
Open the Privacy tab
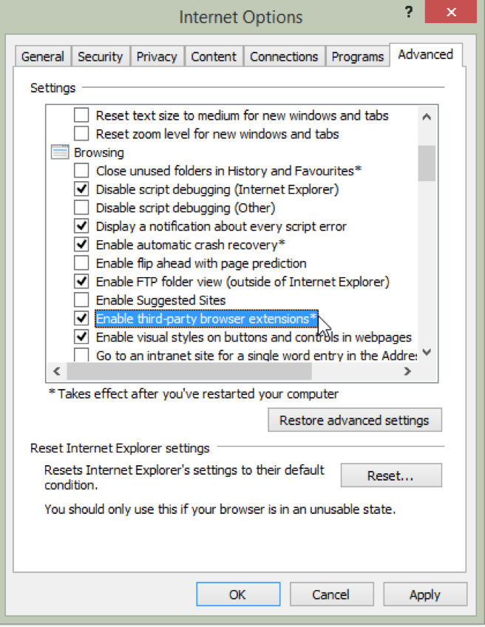point(156,55)
